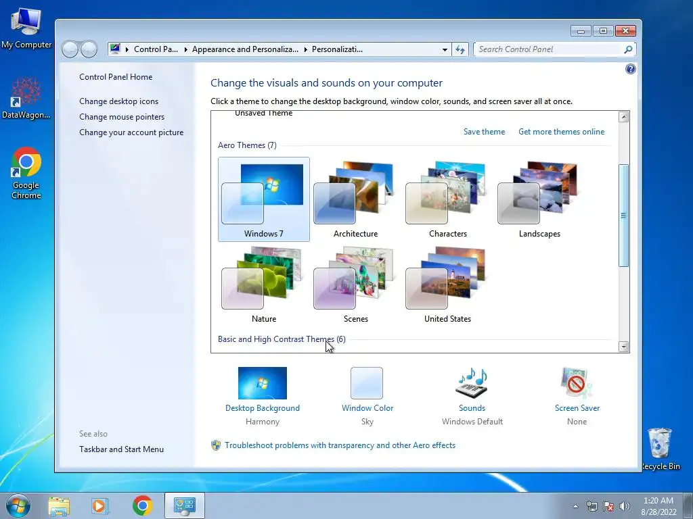Click the Desktop Background label

click(x=263, y=408)
